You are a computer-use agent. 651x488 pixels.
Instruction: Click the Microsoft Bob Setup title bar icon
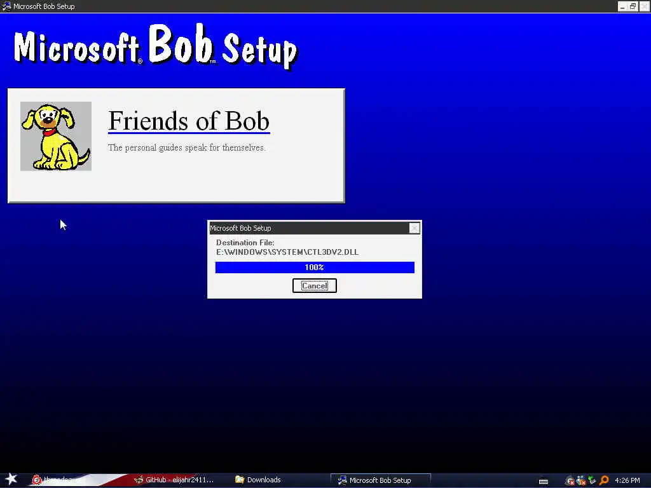pos(6,6)
